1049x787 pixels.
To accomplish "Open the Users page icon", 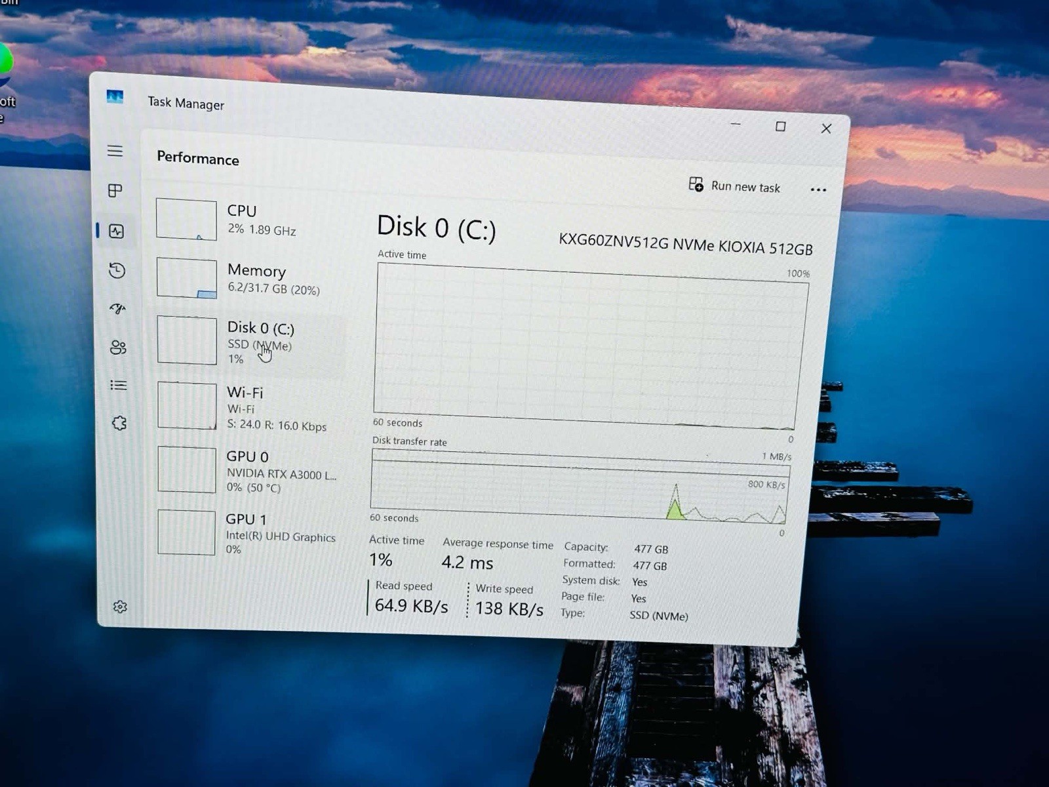I will 118,347.
